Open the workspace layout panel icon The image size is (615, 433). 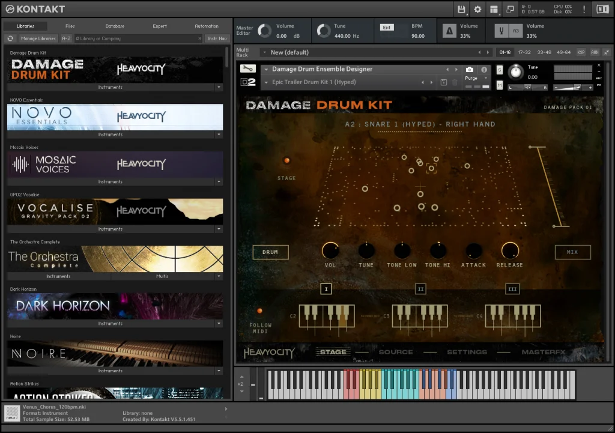pos(494,9)
